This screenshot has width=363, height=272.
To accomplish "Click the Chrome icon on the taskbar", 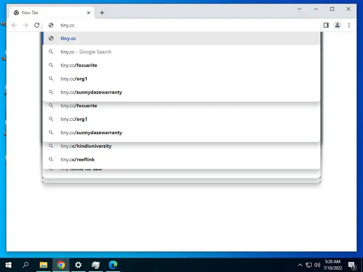I will [61, 265].
